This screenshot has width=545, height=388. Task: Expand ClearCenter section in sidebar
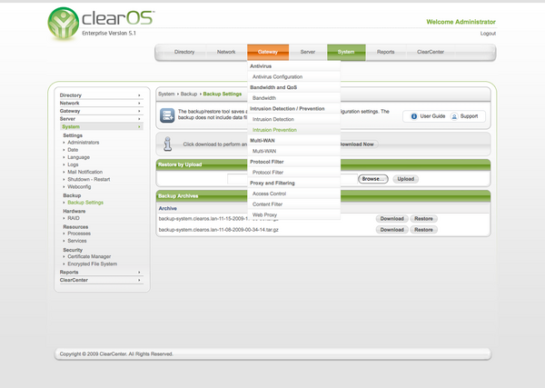(x=101, y=280)
